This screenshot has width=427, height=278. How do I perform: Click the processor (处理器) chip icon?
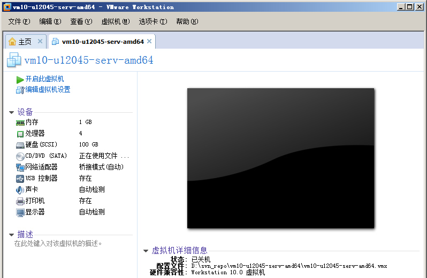tap(20, 134)
